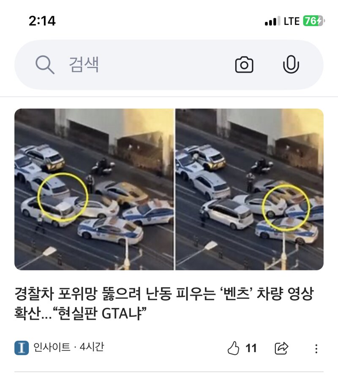338x383 pixels.
Task: Open right news image with police cars
Action: coord(249,189)
